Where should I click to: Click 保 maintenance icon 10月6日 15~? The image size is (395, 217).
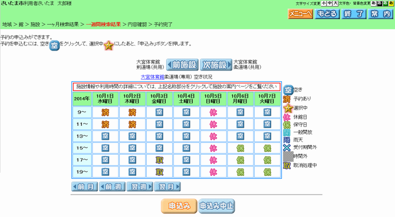click(x=241, y=148)
